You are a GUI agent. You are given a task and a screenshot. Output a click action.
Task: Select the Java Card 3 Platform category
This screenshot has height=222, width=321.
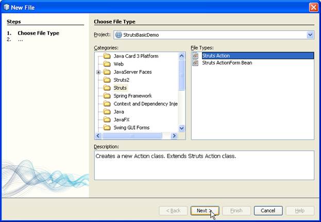point(136,56)
